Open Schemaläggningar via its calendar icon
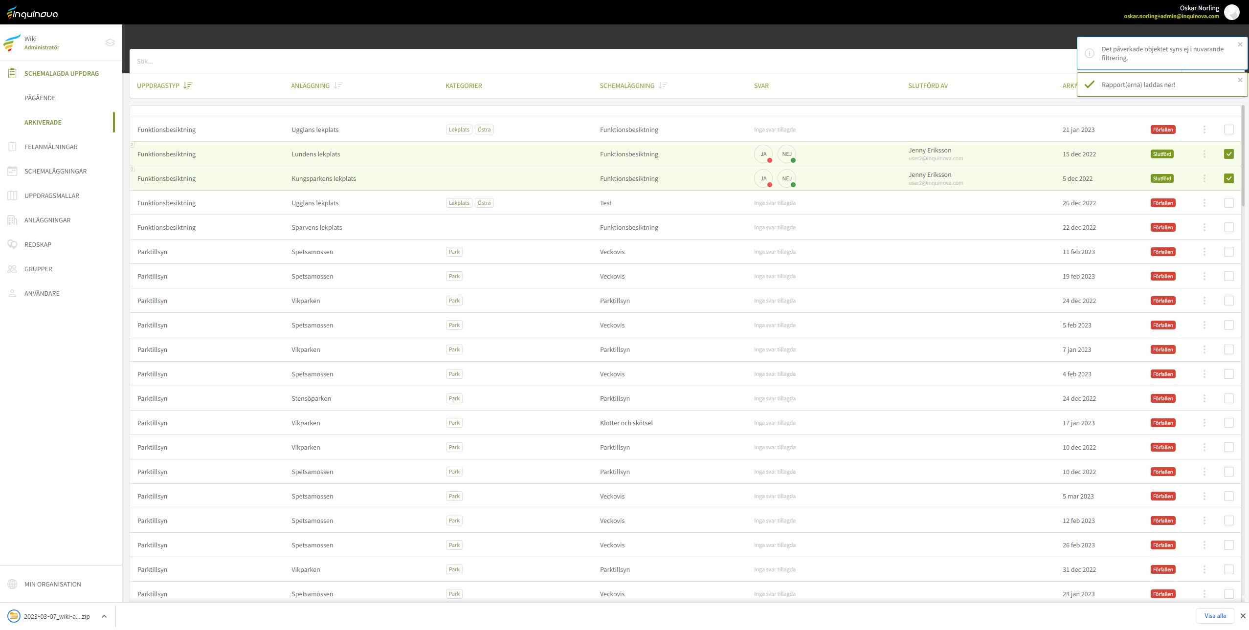This screenshot has height=630, width=1249. coord(12,171)
